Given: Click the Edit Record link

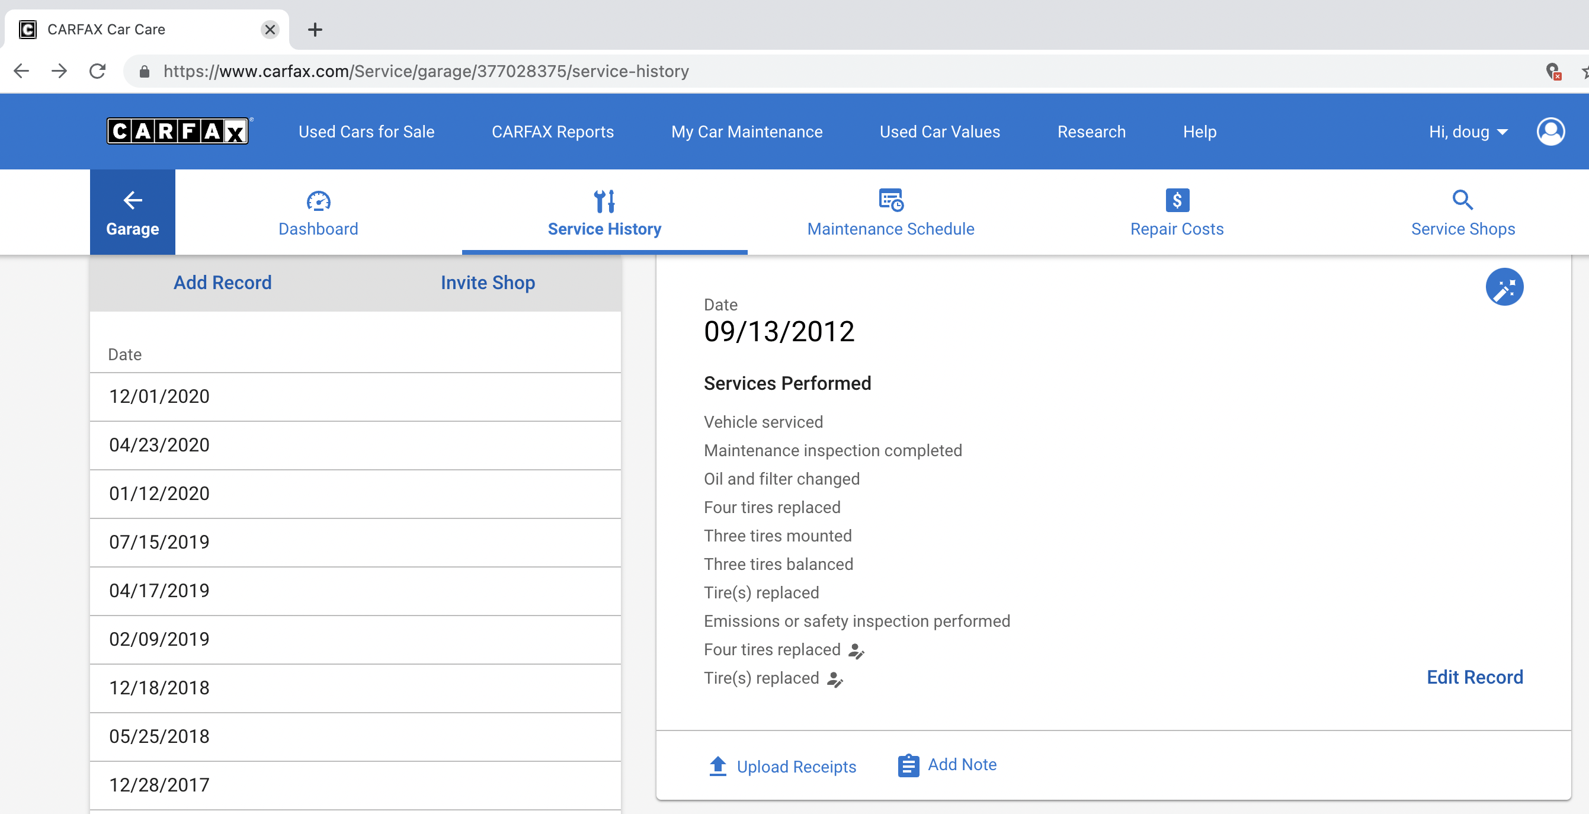Looking at the screenshot, I should [x=1475, y=677].
